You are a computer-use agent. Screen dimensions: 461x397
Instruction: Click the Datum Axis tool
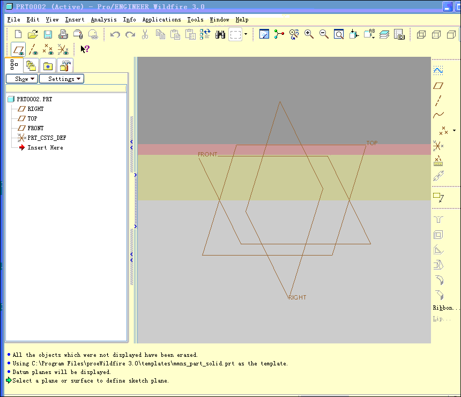pyautogui.click(x=438, y=101)
